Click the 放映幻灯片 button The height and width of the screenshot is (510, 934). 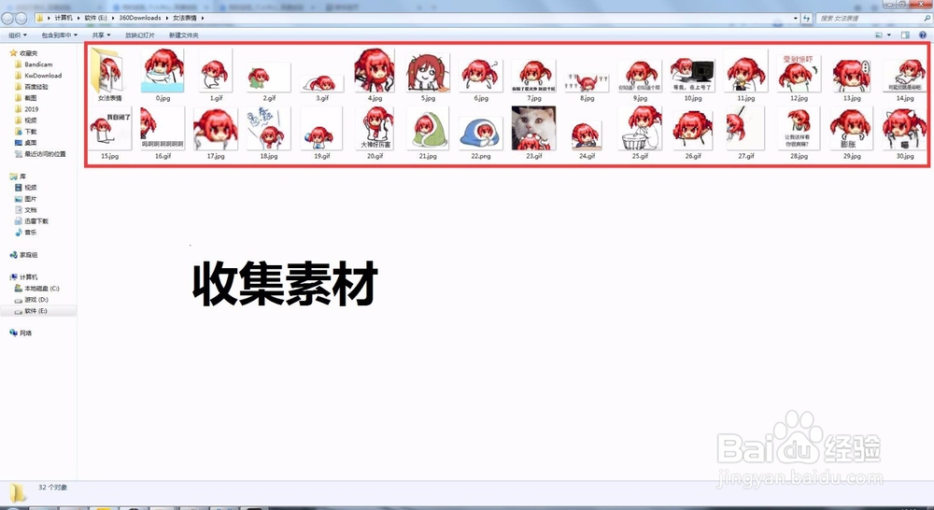140,35
